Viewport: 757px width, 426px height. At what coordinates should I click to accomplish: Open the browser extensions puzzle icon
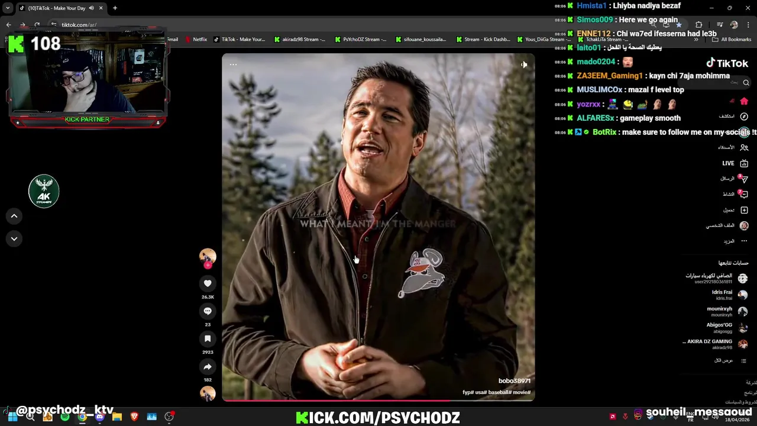coord(698,25)
